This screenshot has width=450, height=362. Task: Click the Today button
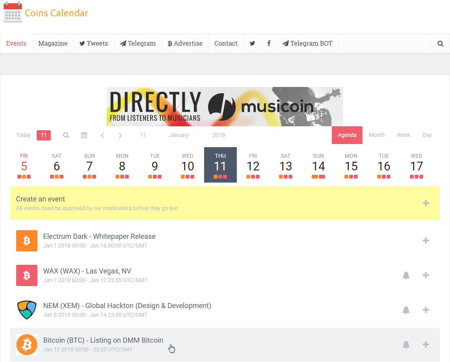(x=23, y=135)
